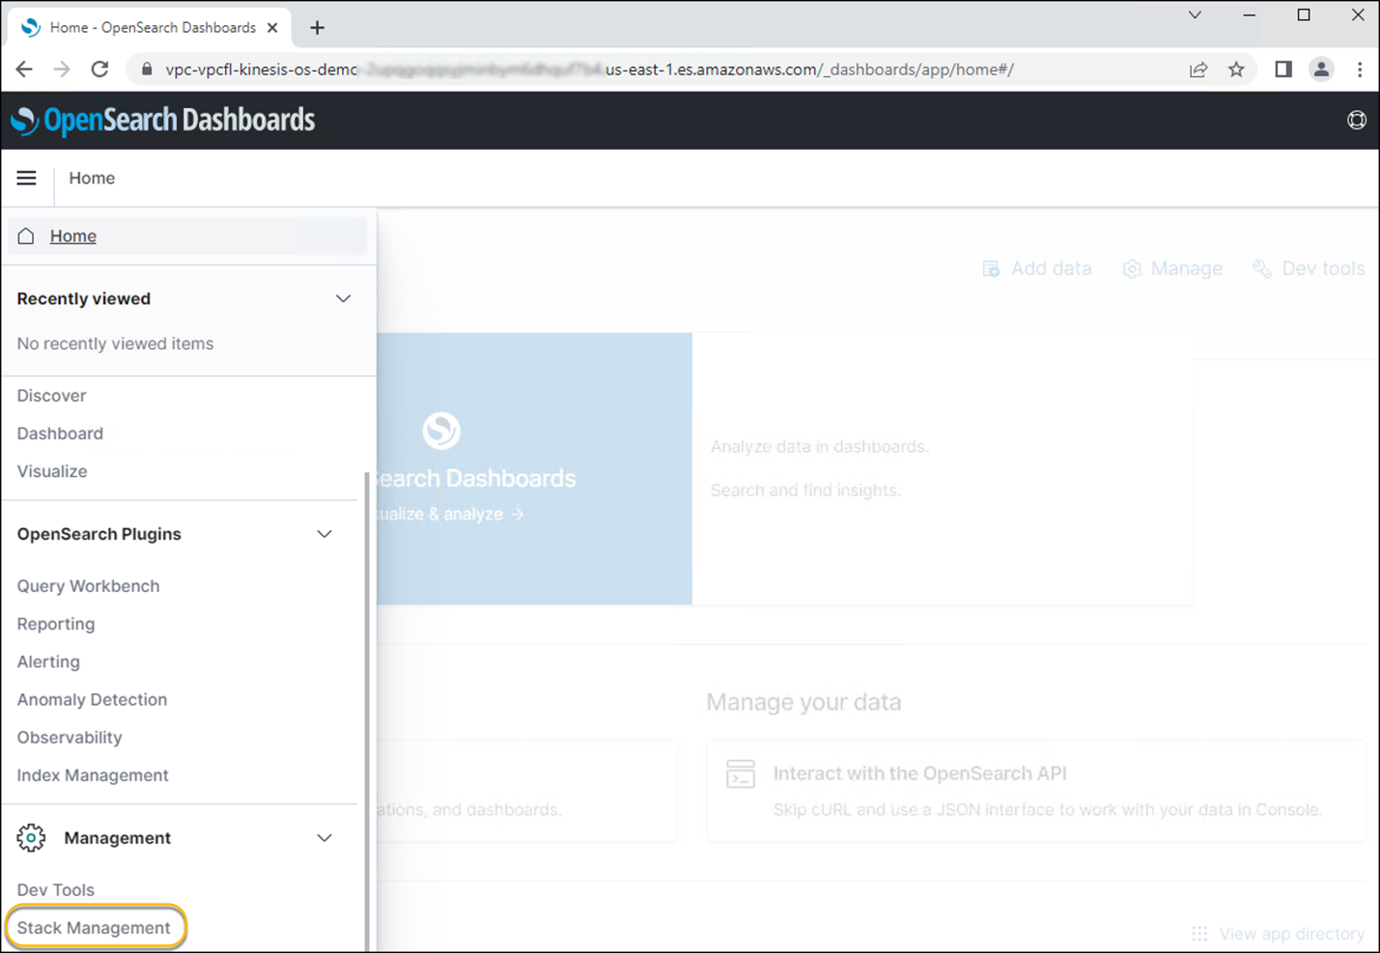Screen dimensions: 1380x953
Task: Click the round logo on the blue card
Action: click(x=441, y=431)
